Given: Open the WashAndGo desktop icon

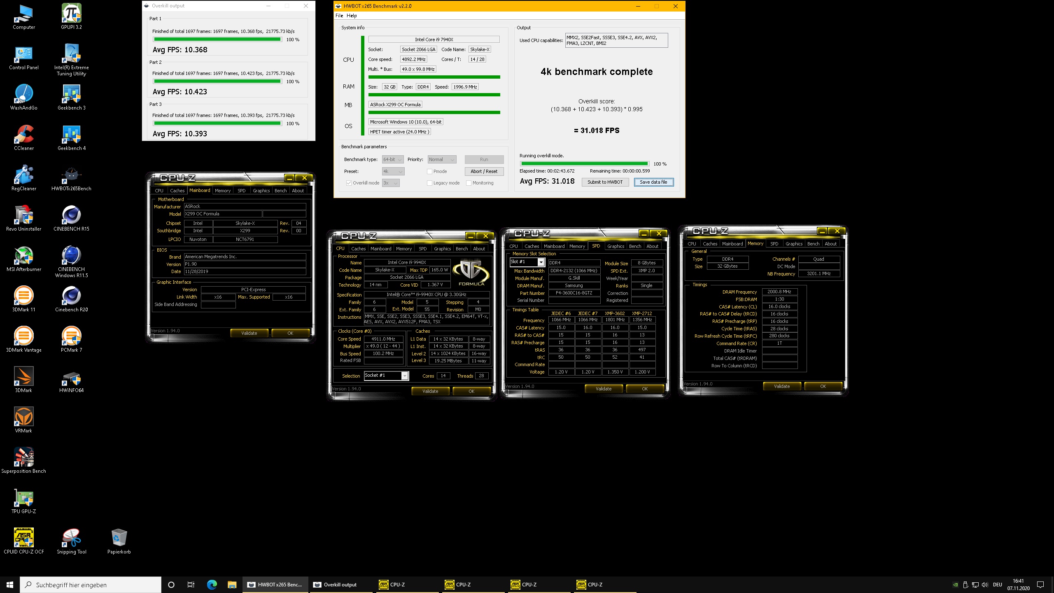Looking at the screenshot, I should coord(23,97).
